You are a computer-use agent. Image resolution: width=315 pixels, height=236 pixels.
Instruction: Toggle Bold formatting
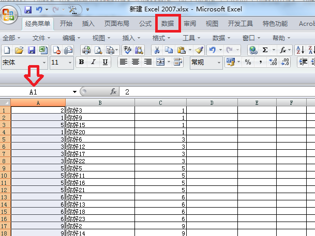coord(81,62)
